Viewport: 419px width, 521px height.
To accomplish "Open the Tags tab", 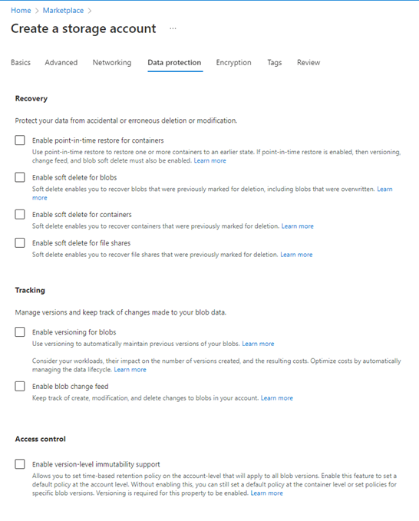I will (x=275, y=62).
